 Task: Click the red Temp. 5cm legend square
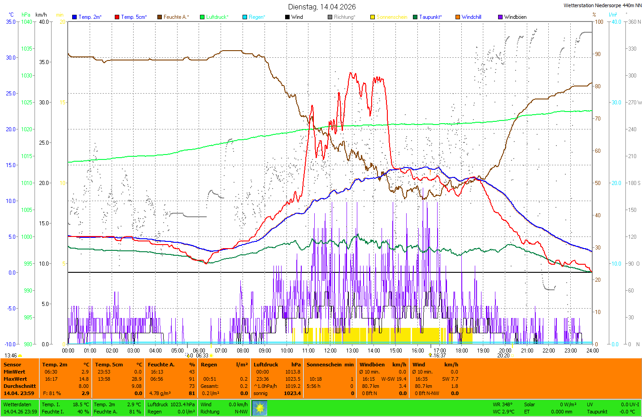coord(117,17)
